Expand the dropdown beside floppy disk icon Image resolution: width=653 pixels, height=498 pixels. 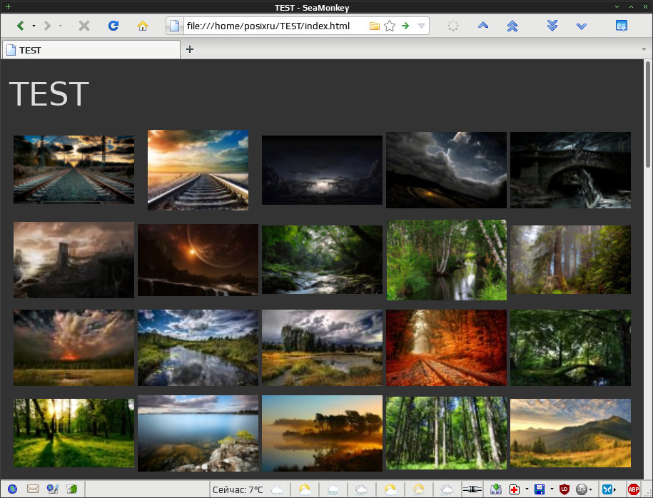[552, 489]
